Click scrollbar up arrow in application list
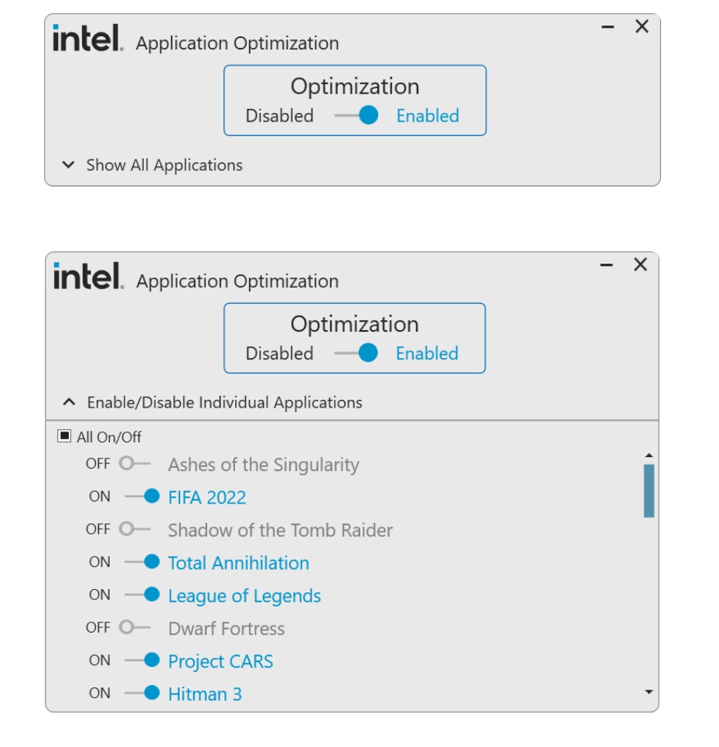 pyautogui.click(x=649, y=455)
